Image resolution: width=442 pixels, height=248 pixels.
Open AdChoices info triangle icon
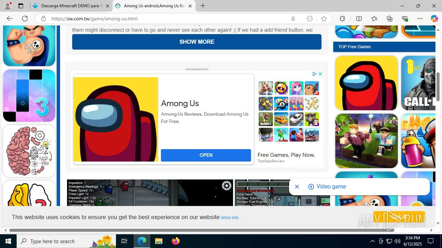pos(315,74)
